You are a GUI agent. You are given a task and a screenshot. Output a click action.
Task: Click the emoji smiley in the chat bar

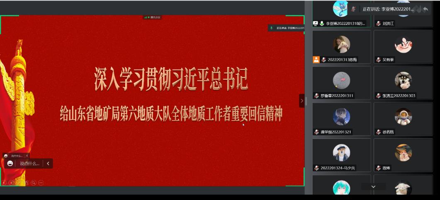[x=10, y=163]
